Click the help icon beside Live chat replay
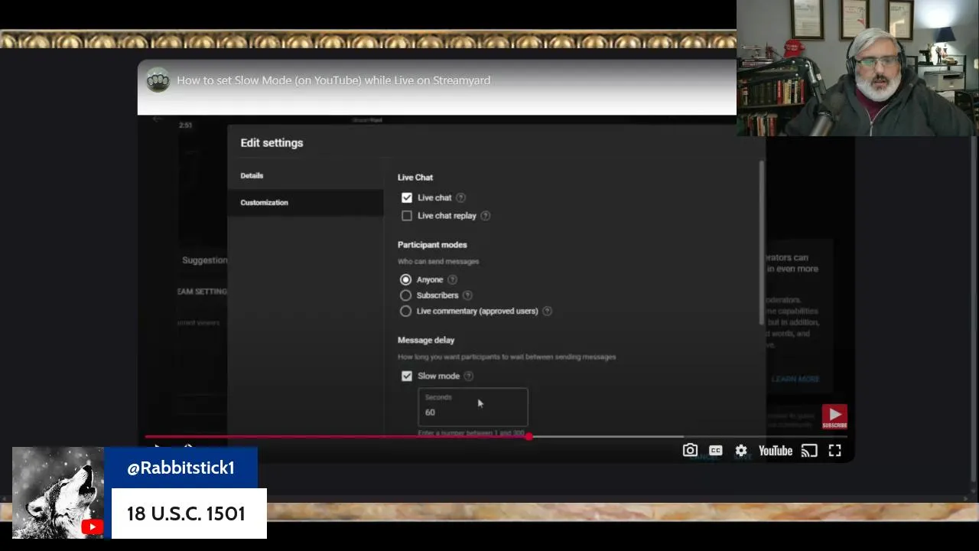 tap(486, 216)
